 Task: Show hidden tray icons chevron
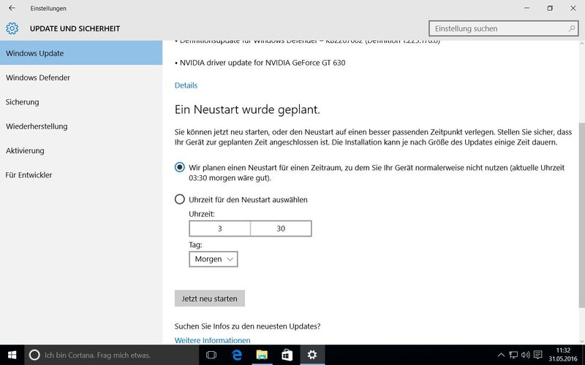point(501,355)
